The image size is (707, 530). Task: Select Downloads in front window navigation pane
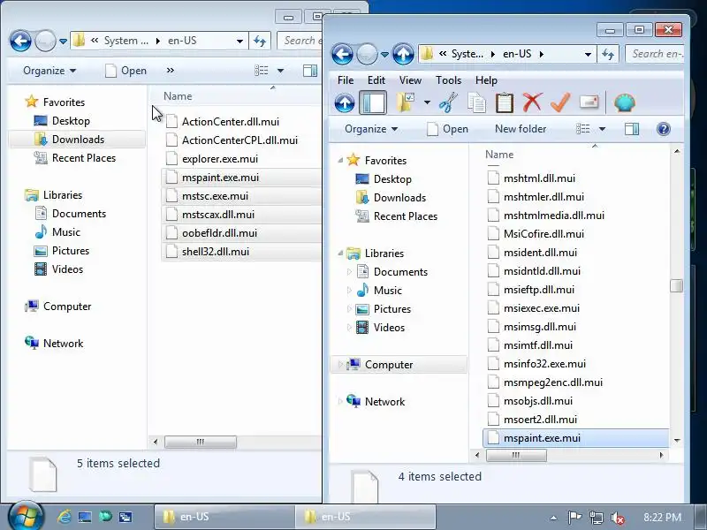click(x=399, y=197)
